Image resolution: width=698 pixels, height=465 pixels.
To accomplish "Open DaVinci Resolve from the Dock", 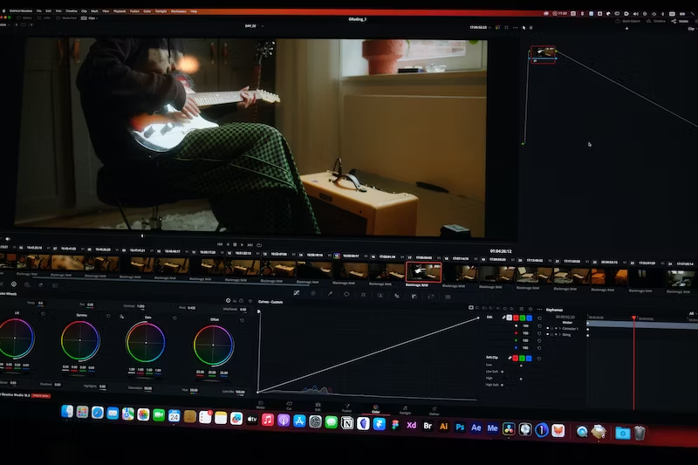I will (x=509, y=429).
